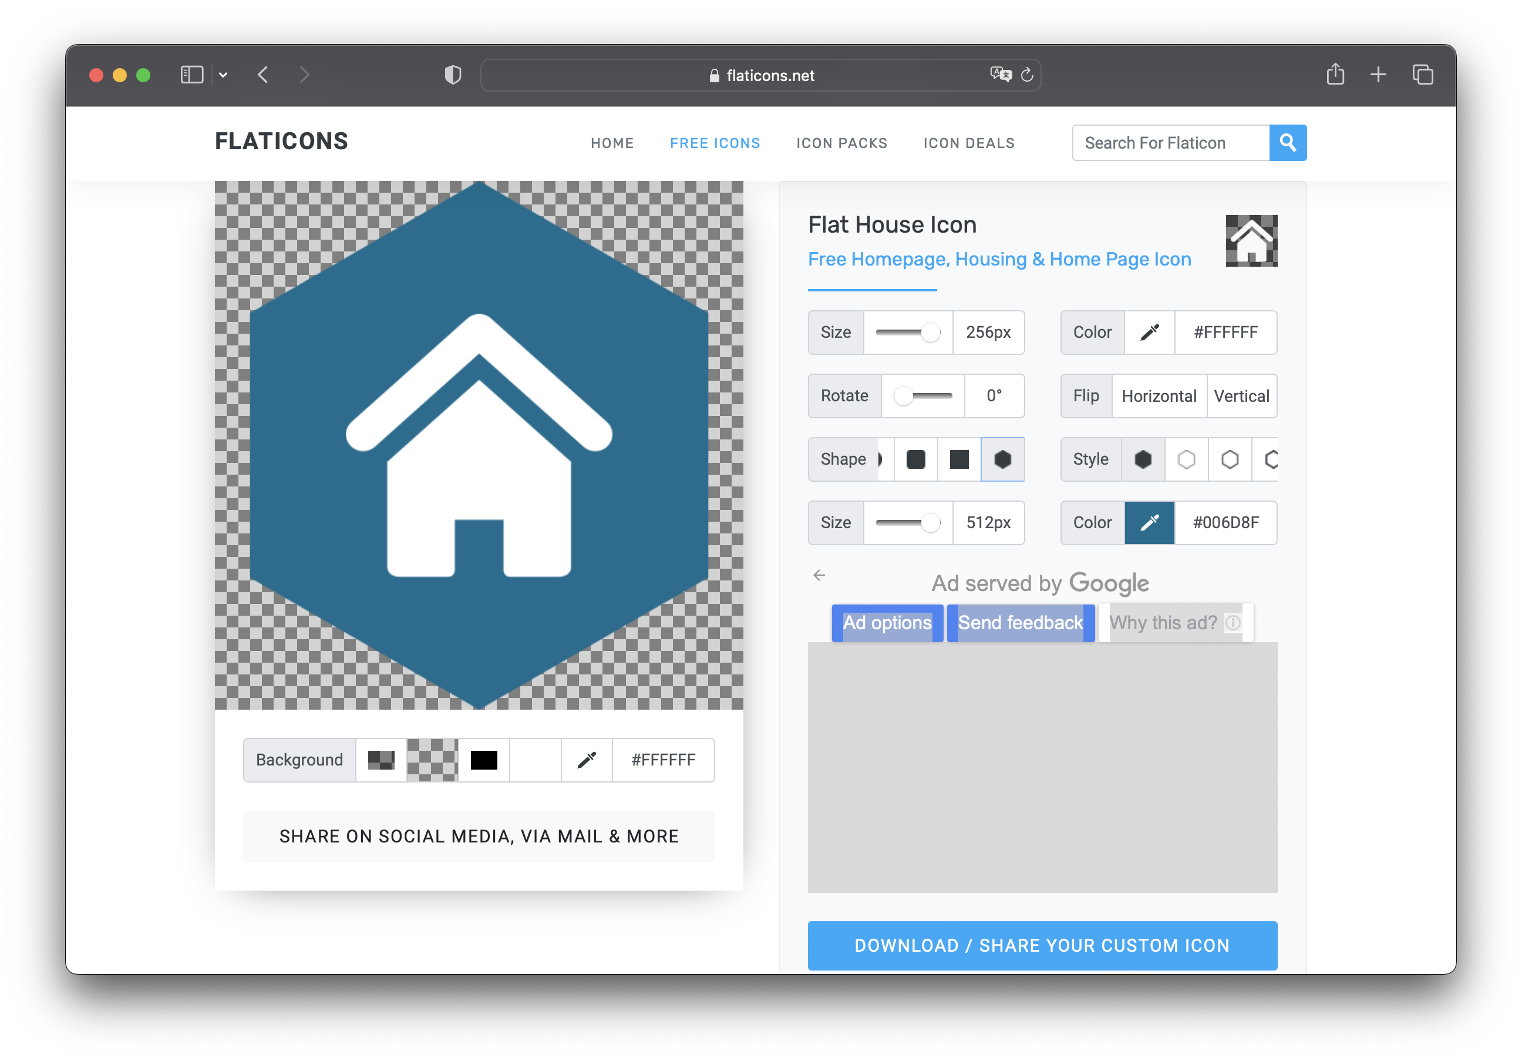The height and width of the screenshot is (1061, 1522).
Task: Select the partially visible circle shape
Action: point(885,459)
